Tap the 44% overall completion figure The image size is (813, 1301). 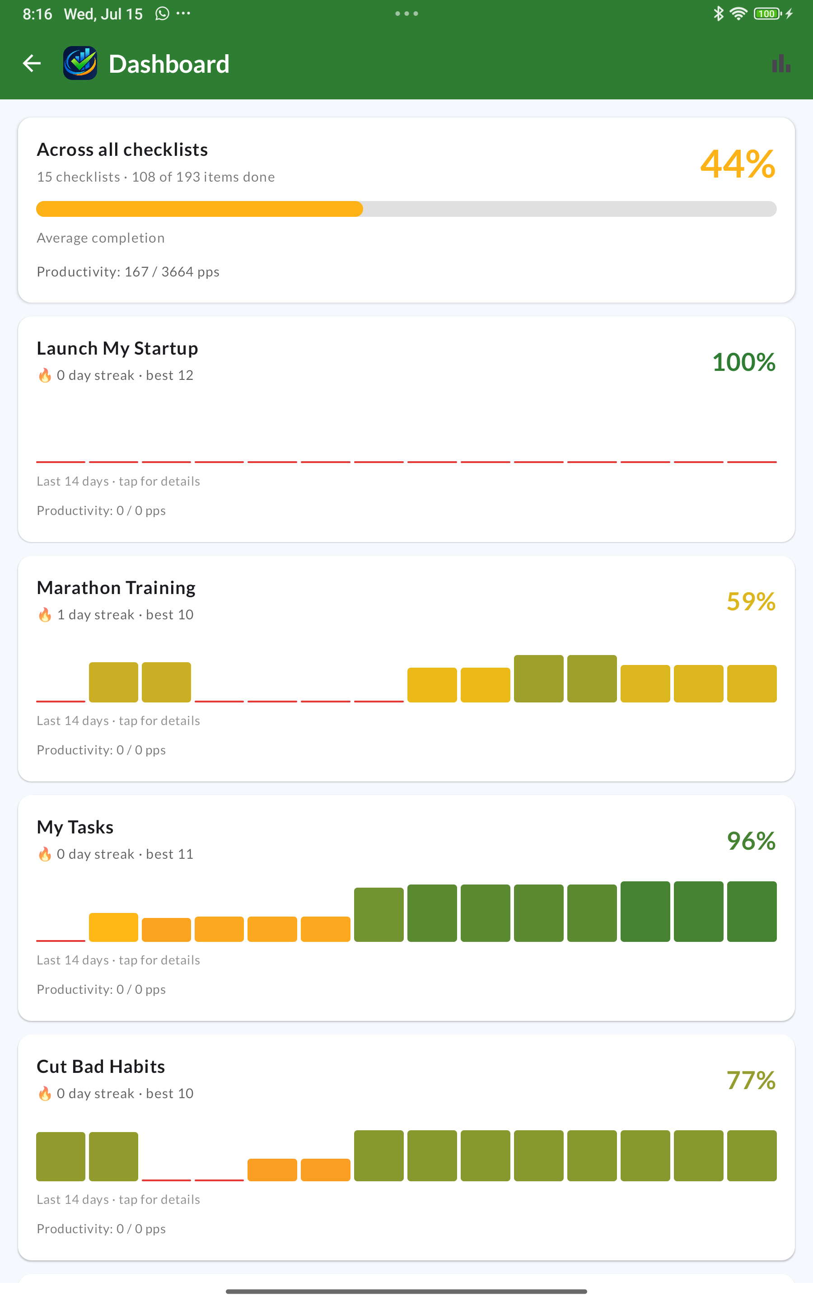pyautogui.click(x=738, y=164)
